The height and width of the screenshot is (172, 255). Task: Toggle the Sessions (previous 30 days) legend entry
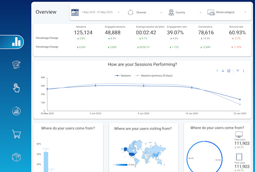(154, 76)
